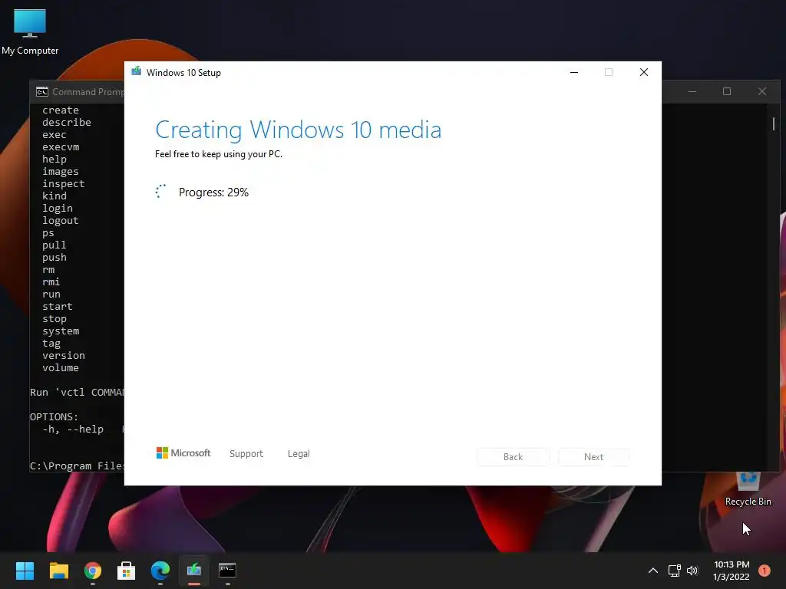Click the Microsoft logo in Setup
The width and height of the screenshot is (786, 589).
(183, 453)
